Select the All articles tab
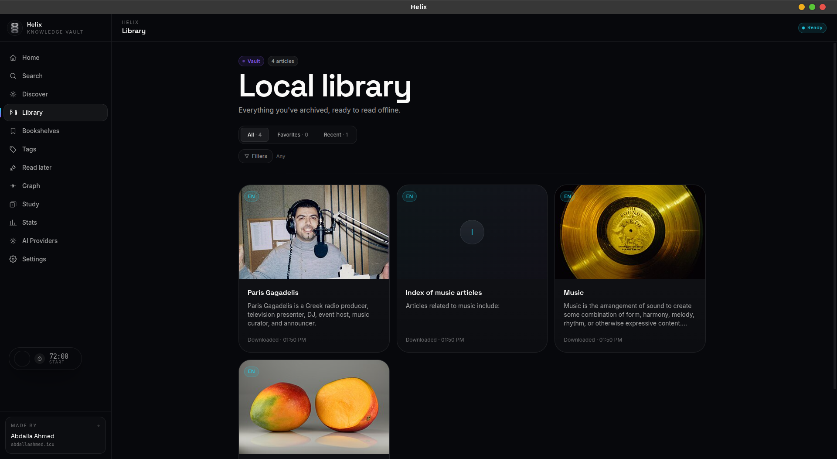 click(x=255, y=135)
